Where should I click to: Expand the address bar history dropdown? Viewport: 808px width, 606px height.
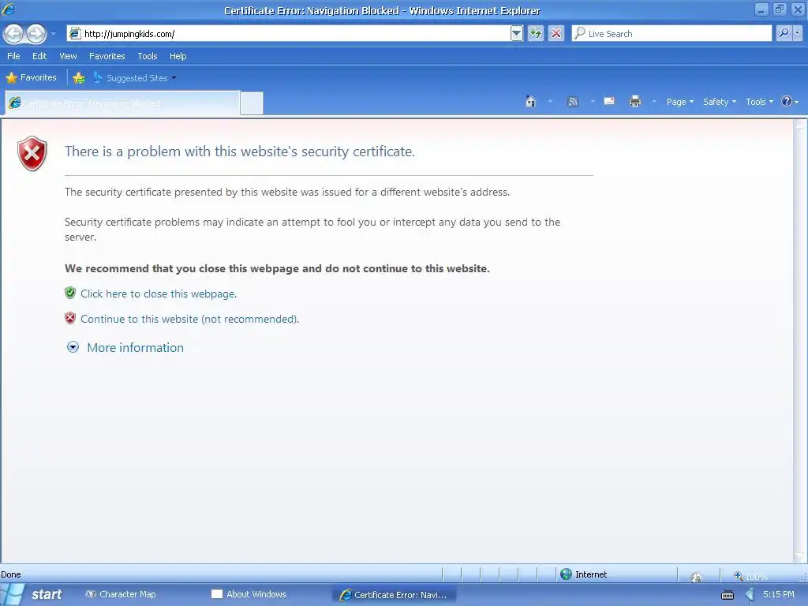pos(516,34)
